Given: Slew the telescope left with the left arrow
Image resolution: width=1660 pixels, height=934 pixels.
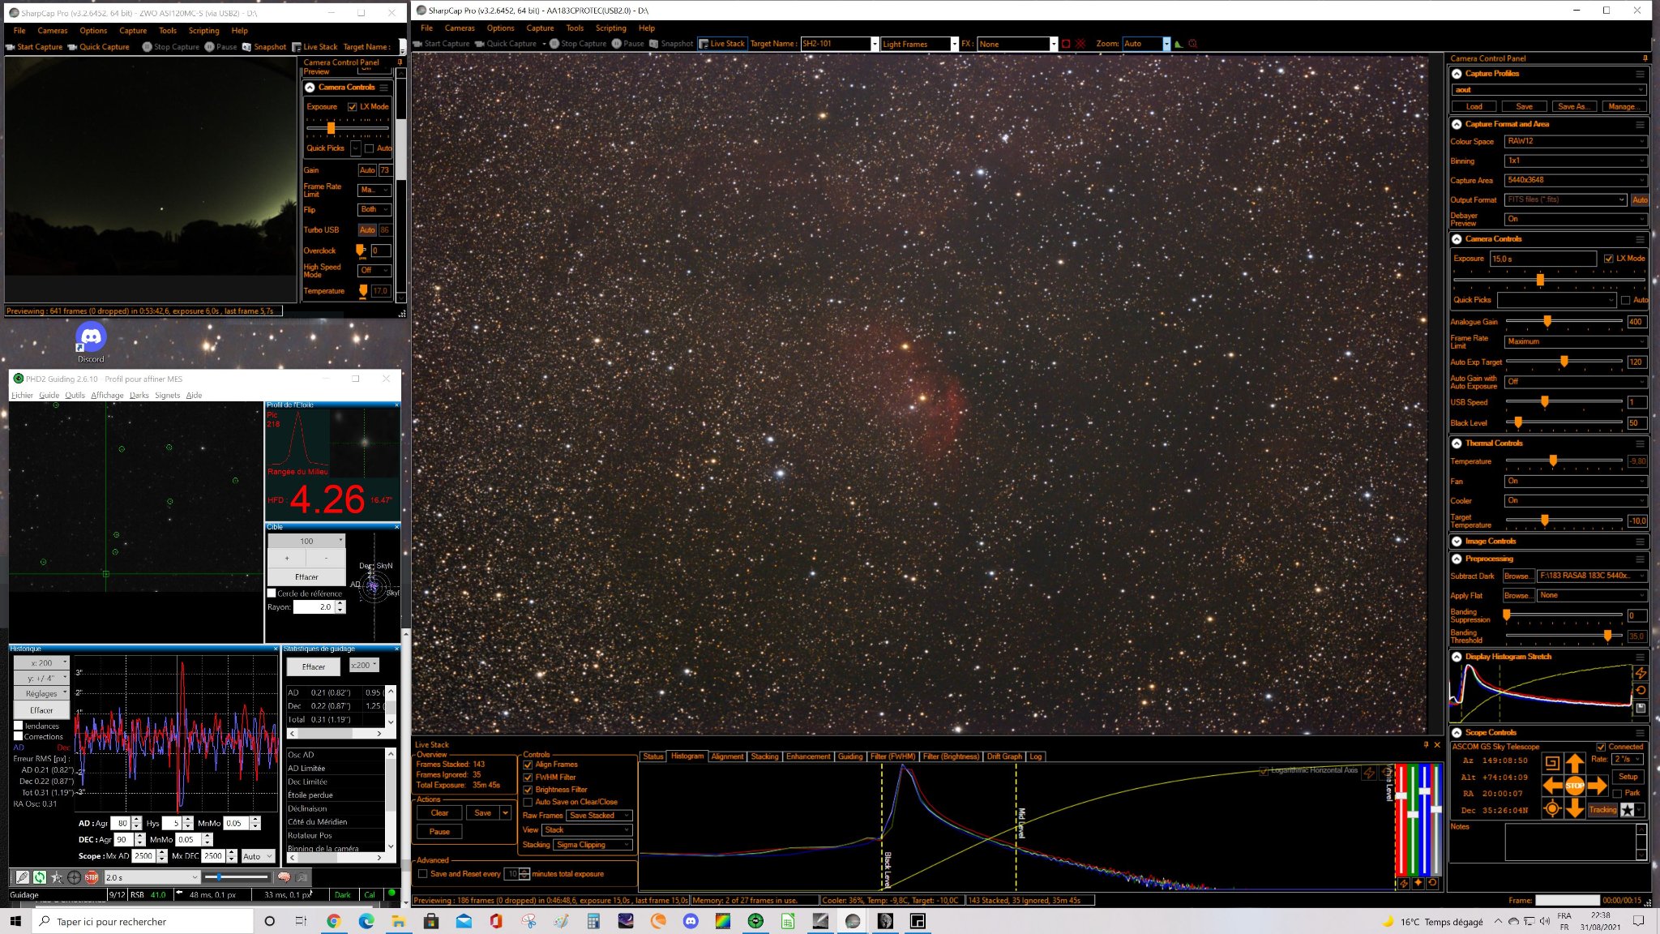Looking at the screenshot, I should (1552, 785).
